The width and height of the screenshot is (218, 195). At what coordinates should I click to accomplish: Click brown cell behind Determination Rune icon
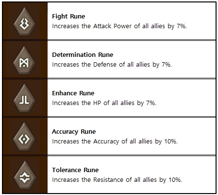tap(25, 59)
